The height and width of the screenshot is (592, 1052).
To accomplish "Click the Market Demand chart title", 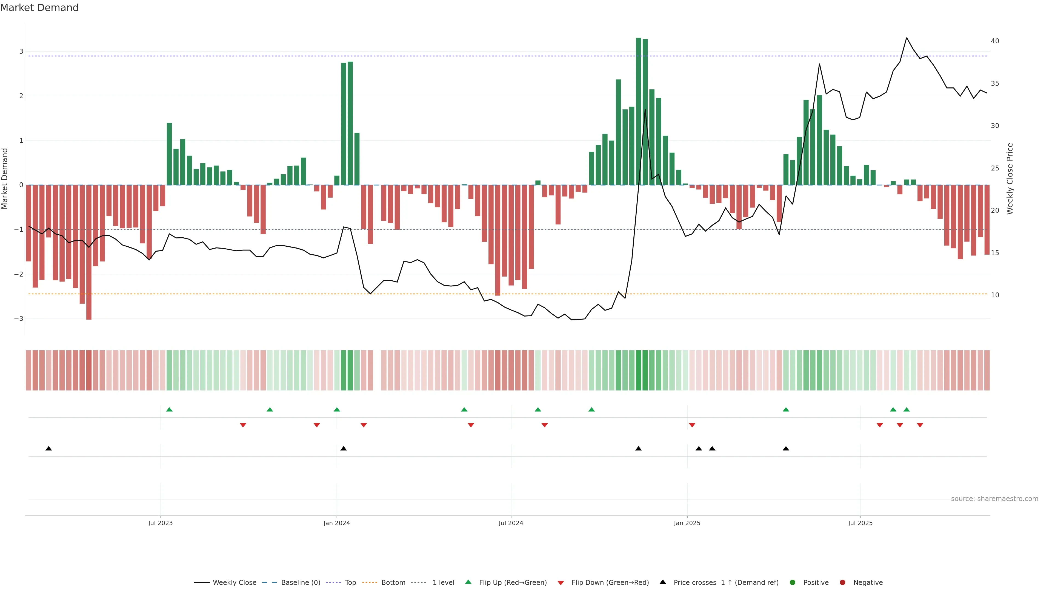I will pos(39,8).
